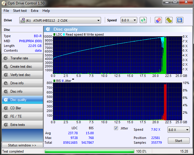Click the Position value 22581
Viewport: 194px width, 155px height.
(155, 138)
